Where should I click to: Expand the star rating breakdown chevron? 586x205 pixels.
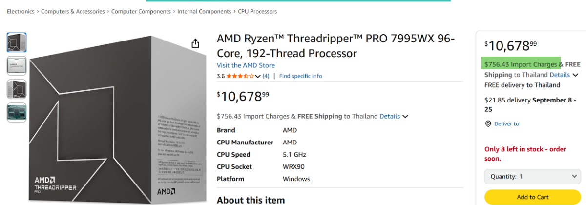(258, 76)
